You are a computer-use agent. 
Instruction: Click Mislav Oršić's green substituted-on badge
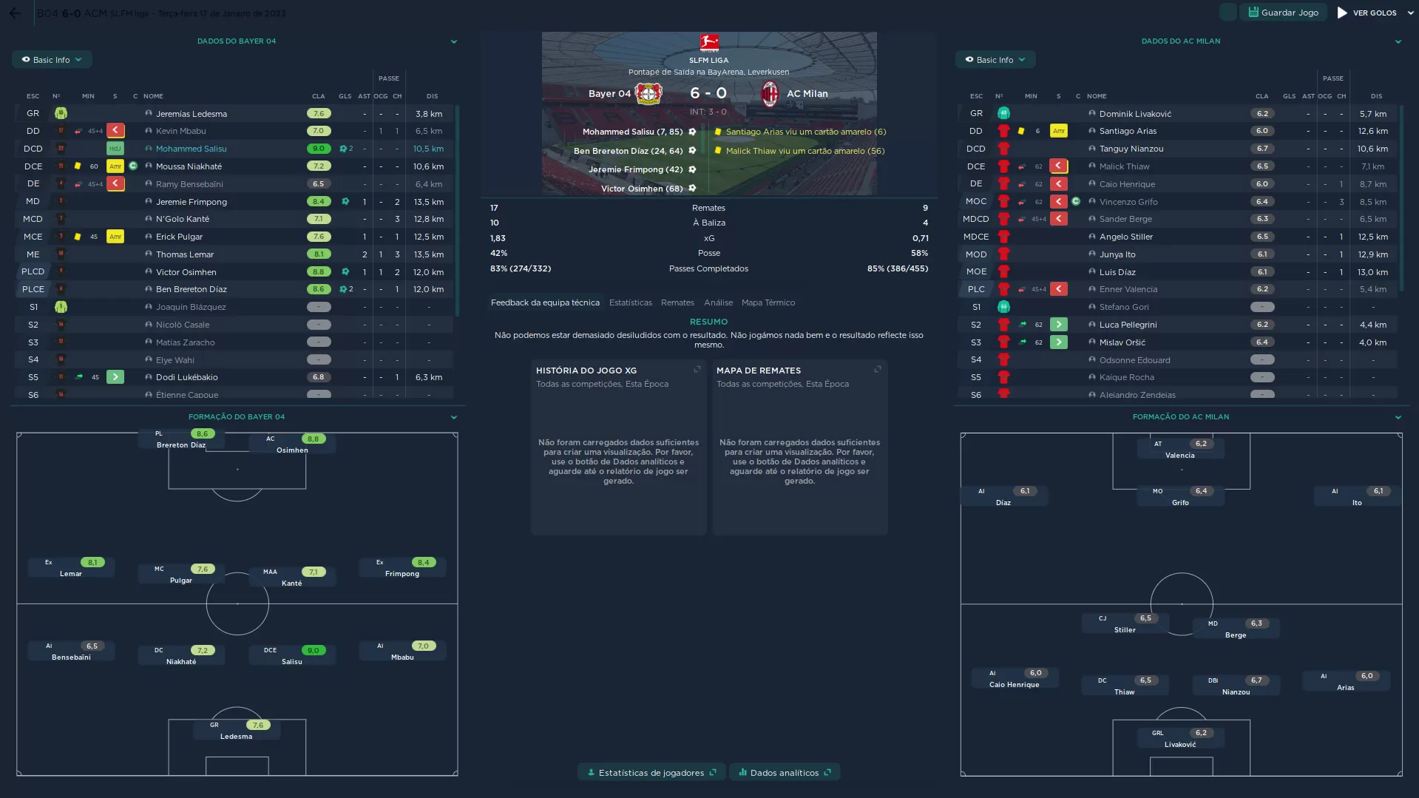1059,342
